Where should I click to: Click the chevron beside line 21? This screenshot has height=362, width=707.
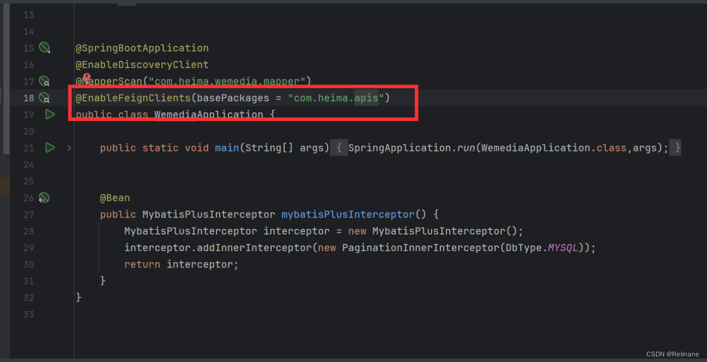click(x=69, y=147)
